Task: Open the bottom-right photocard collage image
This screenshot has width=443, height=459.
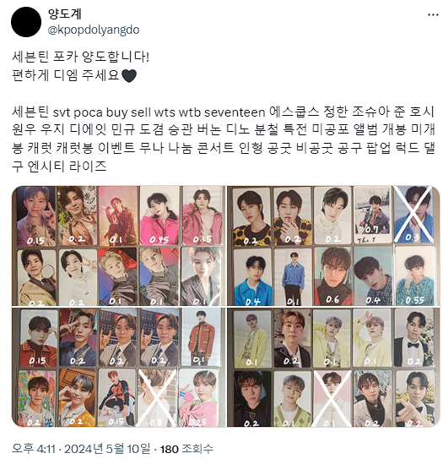Action: tap(333, 367)
